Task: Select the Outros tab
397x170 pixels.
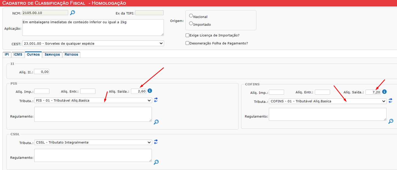Action: (x=33, y=54)
